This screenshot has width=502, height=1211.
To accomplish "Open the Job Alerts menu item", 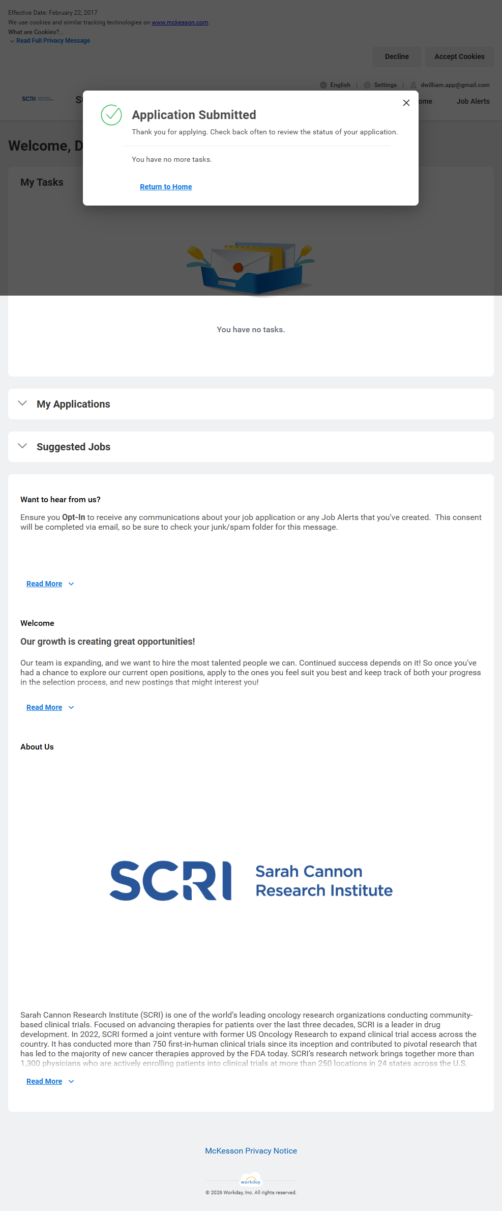I will click(x=473, y=101).
